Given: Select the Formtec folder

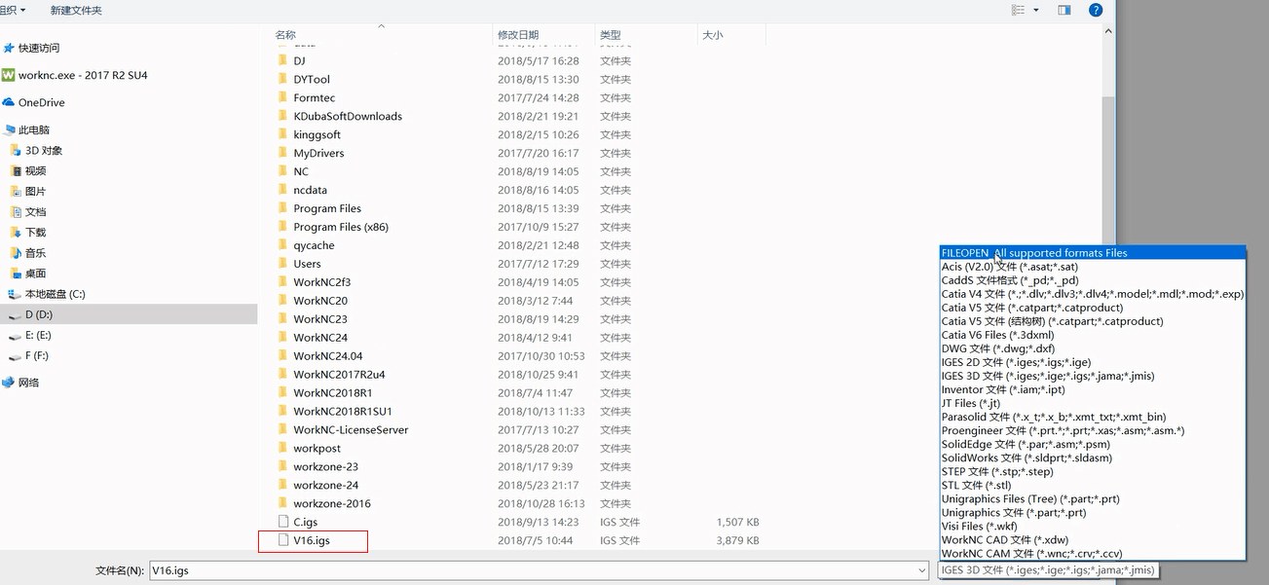Looking at the screenshot, I should point(314,97).
